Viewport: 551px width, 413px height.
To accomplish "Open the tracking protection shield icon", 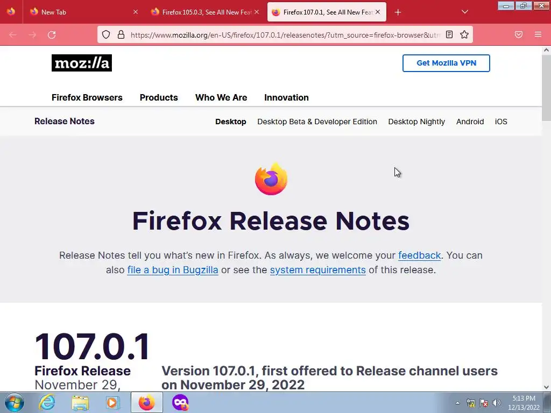I will coord(106,34).
